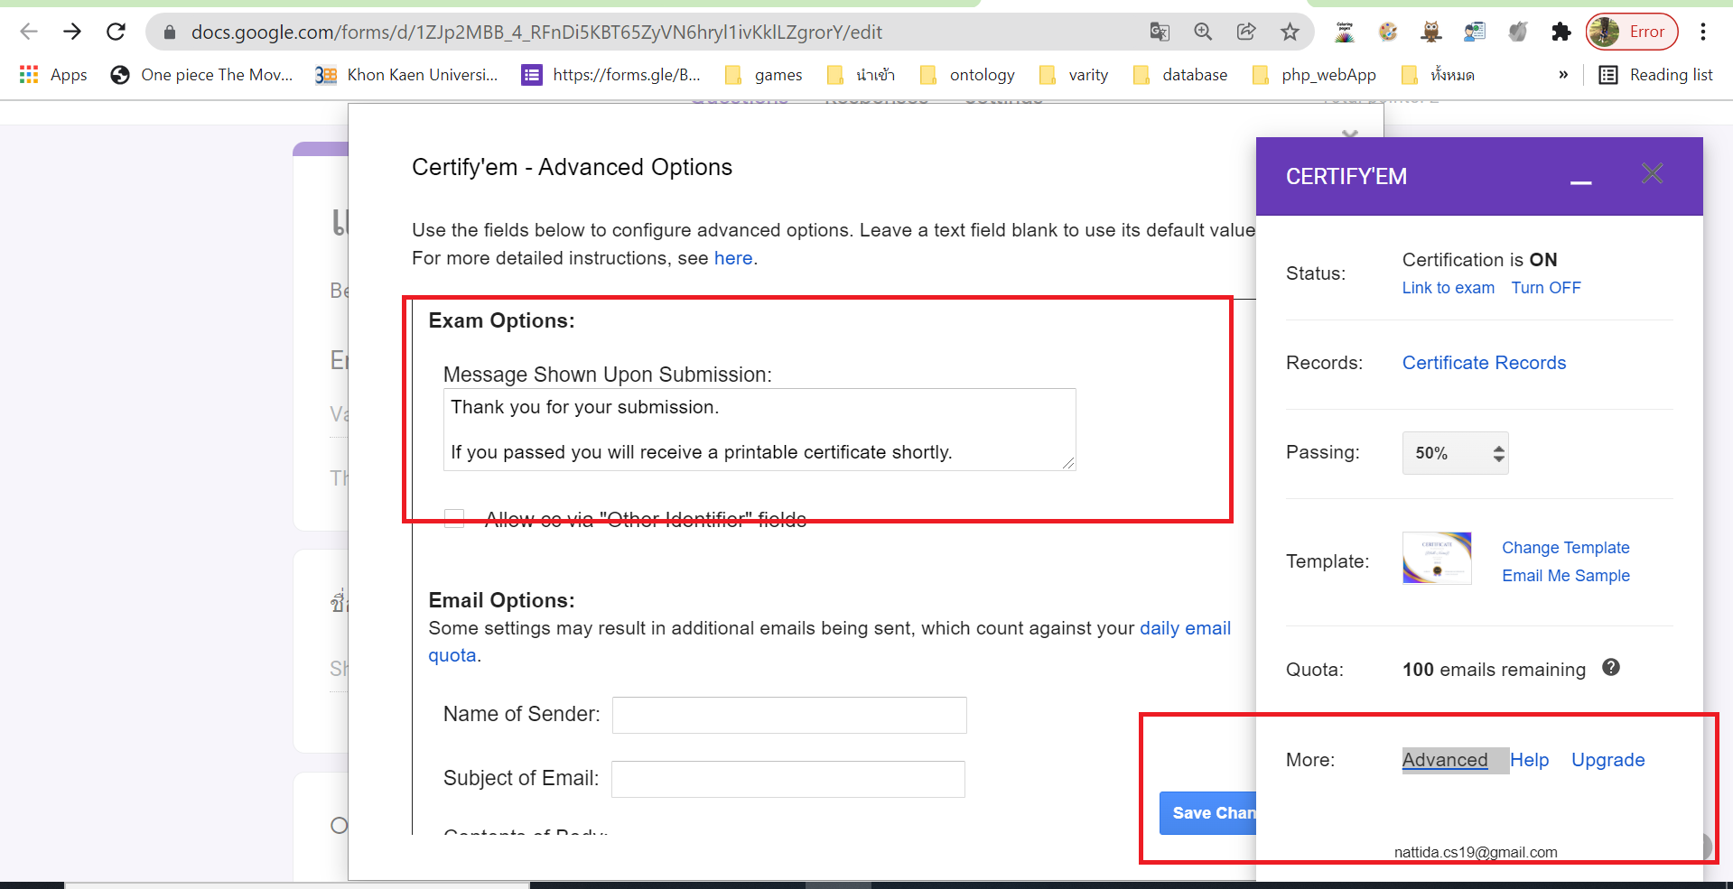Open the Help link
Image resolution: width=1733 pixels, height=889 pixels.
pos(1529,760)
